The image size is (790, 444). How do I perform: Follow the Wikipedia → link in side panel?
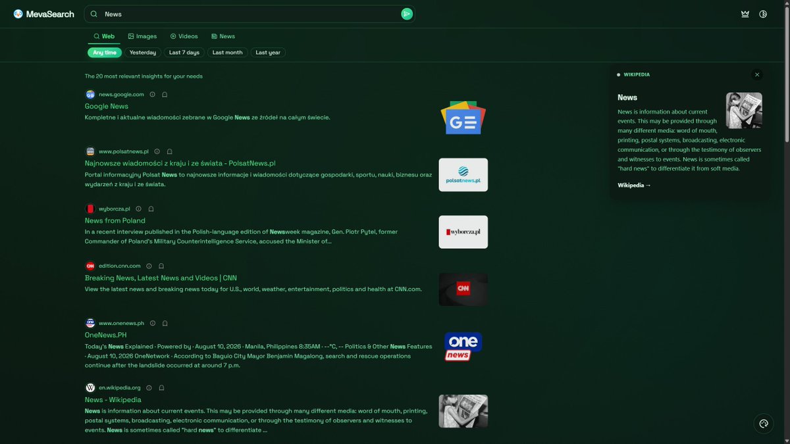634,185
